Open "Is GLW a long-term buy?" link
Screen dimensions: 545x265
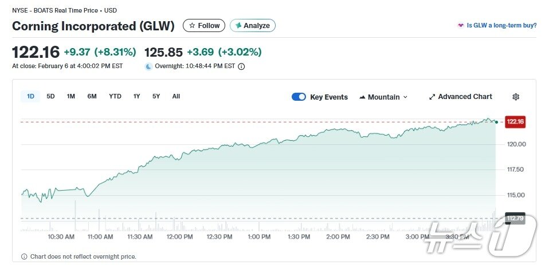pyautogui.click(x=501, y=26)
